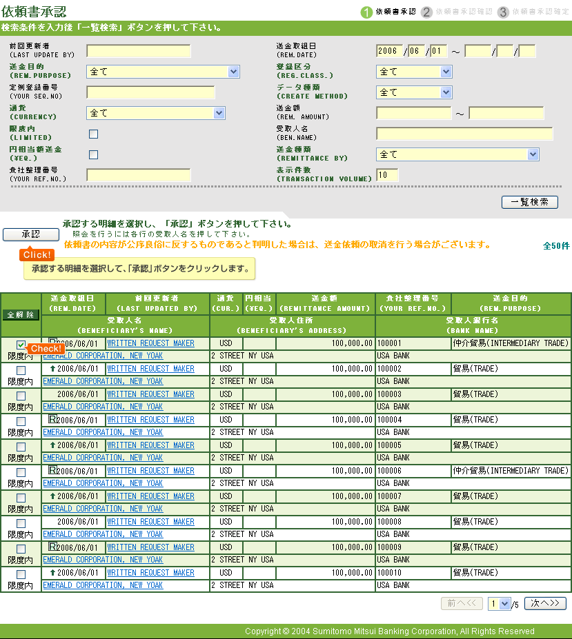Click the 定例登録番号 (YOUR SEQ.NO) input field
The width and height of the screenshot is (572, 639).
[x=150, y=92]
